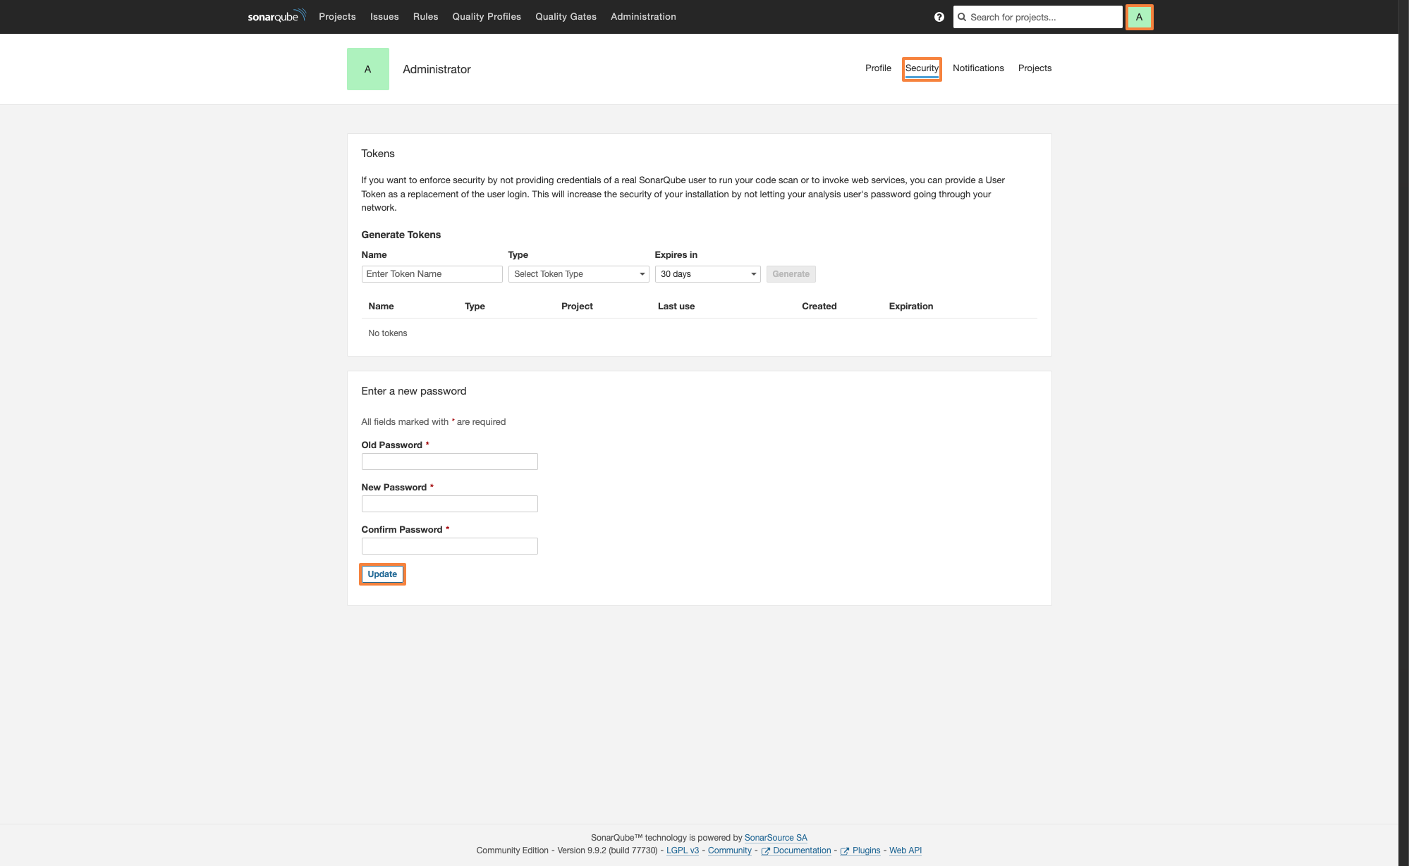Click the Enter Token Name field
Viewport: 1409px width, 866px height.
tap(432, 273)
